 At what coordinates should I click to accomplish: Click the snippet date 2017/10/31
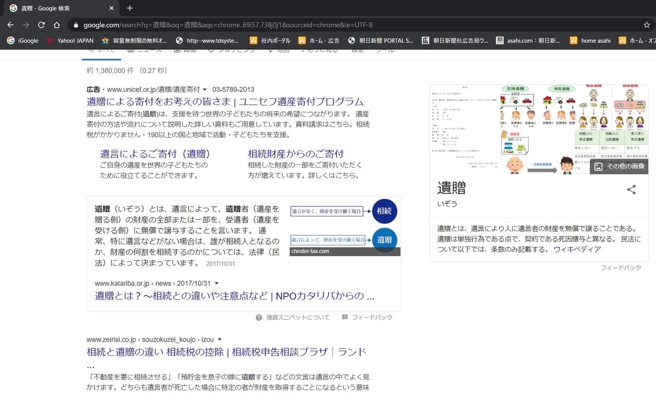221,263
